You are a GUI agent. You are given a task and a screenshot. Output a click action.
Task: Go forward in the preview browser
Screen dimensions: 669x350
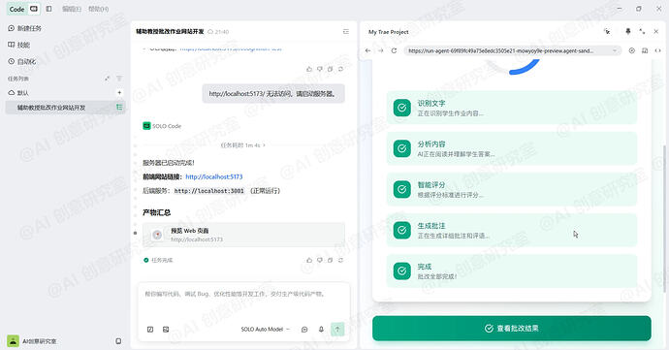tap(381, 50)
